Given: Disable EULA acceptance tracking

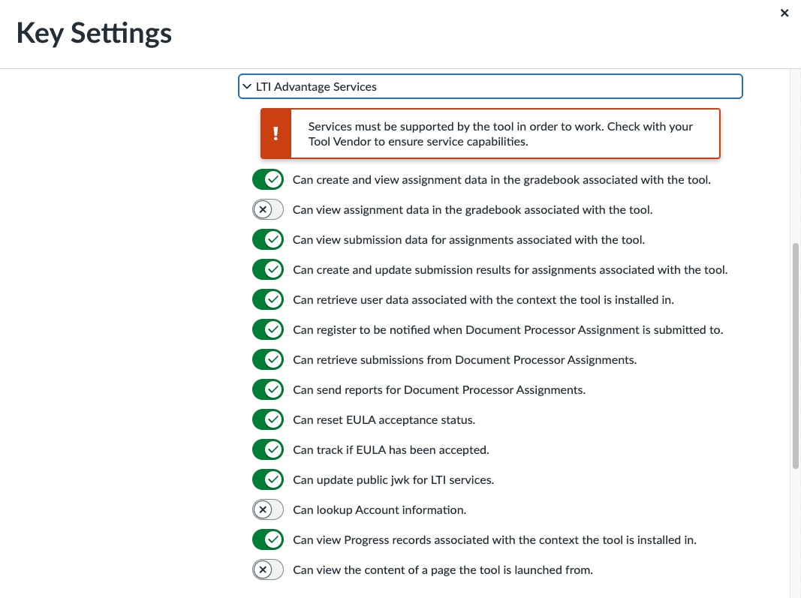Looking at the screenshot, I should click(x=268, y=449).
